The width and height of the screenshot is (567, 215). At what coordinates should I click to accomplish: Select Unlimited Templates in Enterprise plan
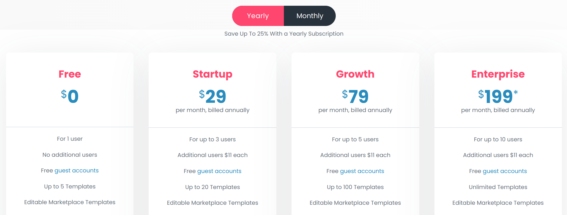498,187
